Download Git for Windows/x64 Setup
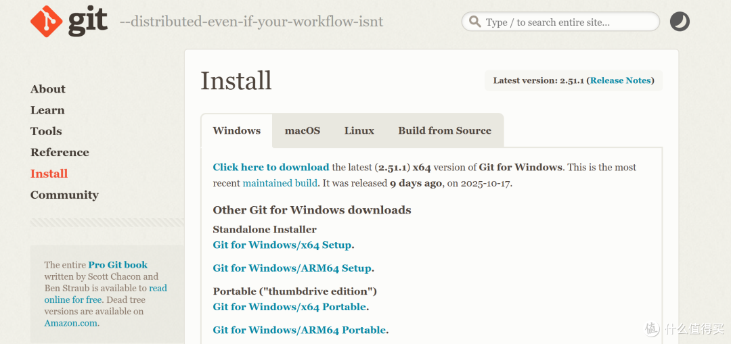 (x=282, y=245)
